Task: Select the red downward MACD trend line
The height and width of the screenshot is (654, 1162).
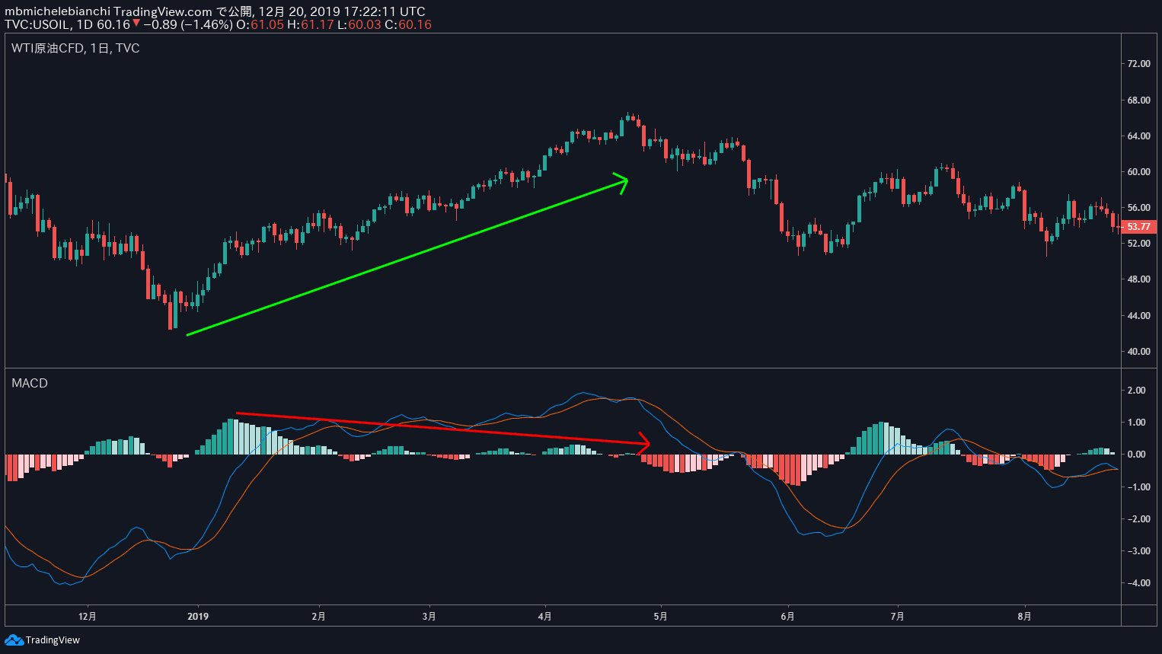Action: pyautogui.click(x=442, y=429)
